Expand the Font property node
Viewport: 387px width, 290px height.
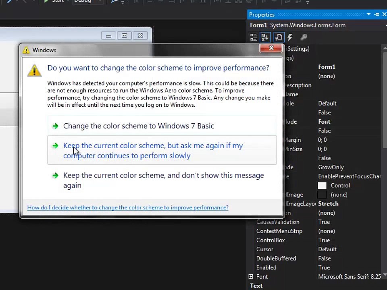tap(251, 276)
